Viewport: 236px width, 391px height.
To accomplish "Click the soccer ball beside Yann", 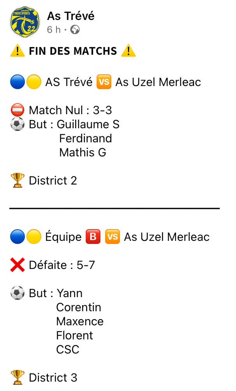I will (x=18, y=293).
